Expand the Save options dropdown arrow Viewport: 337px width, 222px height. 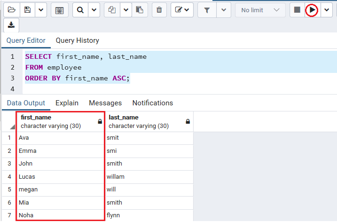coord(41,10)
